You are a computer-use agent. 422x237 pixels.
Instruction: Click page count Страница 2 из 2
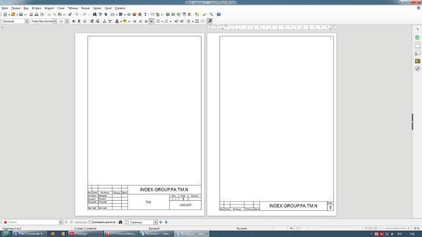click(12, 229)
